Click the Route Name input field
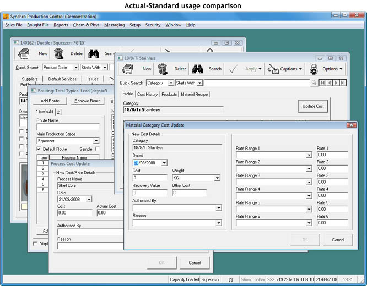The height and width of the screenshot is (286, 367). pos(68,127)
